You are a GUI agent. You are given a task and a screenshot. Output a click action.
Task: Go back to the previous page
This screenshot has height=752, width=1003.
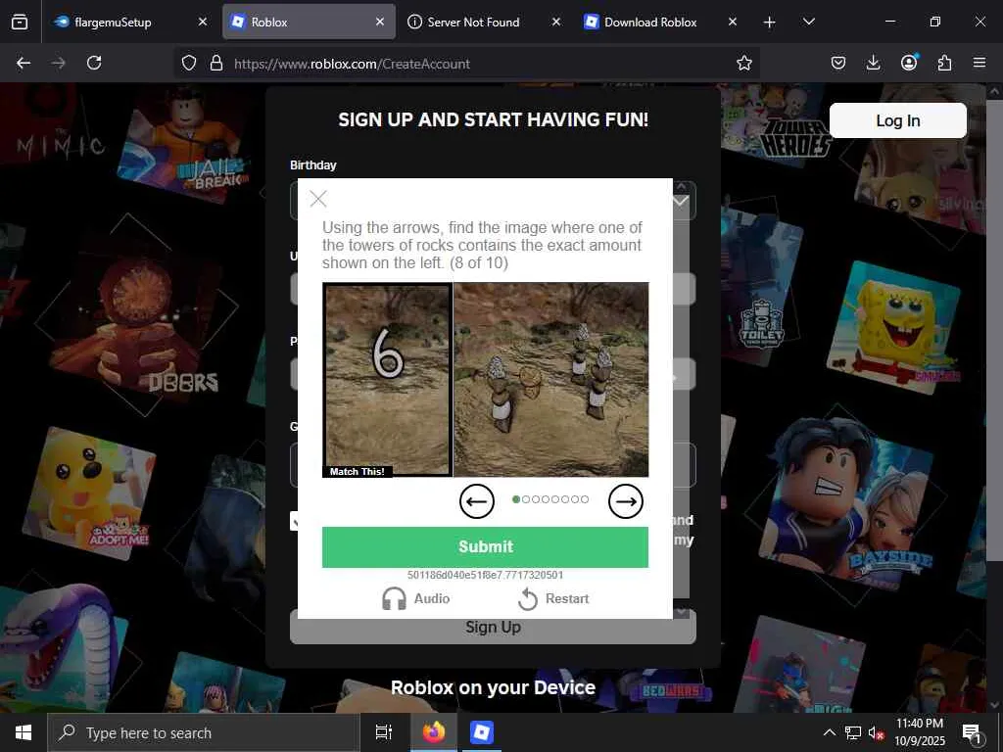(x=24, y=63)
